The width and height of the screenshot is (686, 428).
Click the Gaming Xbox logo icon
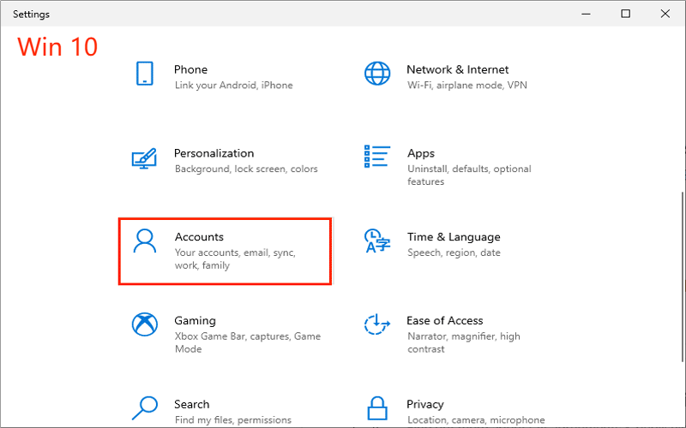145,324
